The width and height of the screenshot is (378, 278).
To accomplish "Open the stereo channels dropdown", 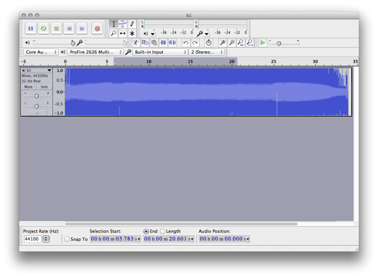I will [x=206, y=52].
